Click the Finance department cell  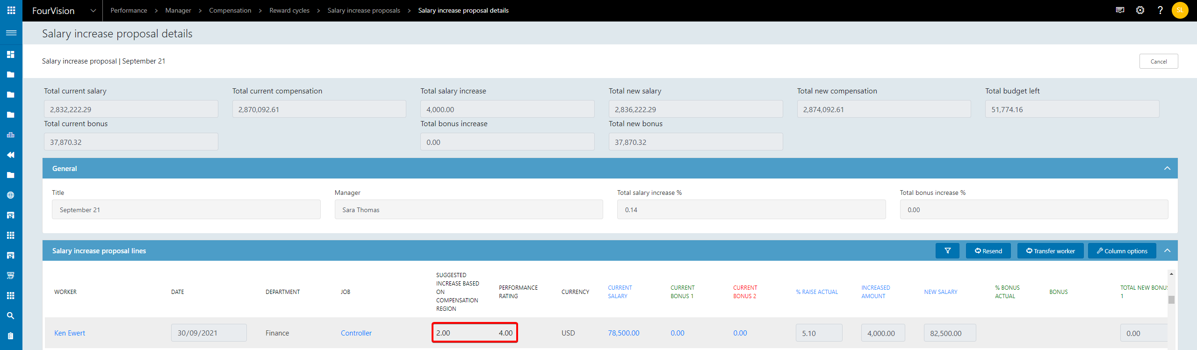pyautogui.click(x=277, y=333)
